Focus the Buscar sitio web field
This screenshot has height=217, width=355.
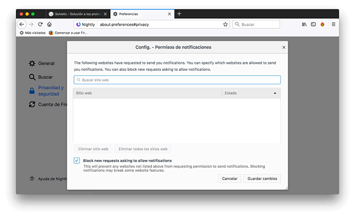(x=177, y=80)
